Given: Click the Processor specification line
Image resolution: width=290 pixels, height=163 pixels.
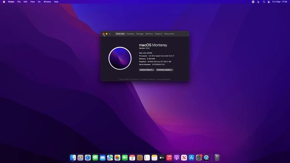Looking at the screenshot, I should 157,56.
